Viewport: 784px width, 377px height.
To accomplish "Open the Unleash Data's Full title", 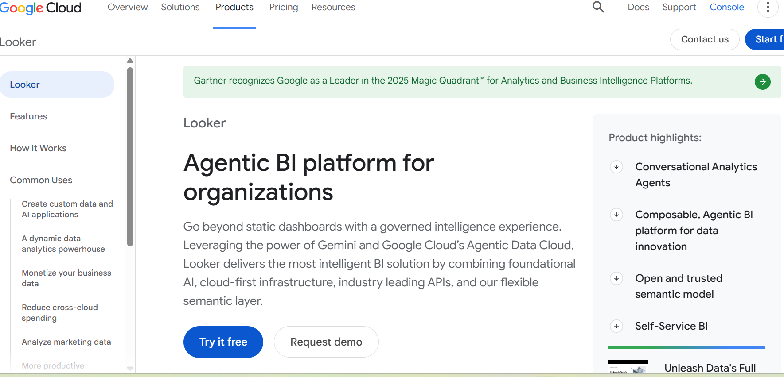I will [710, 368].
